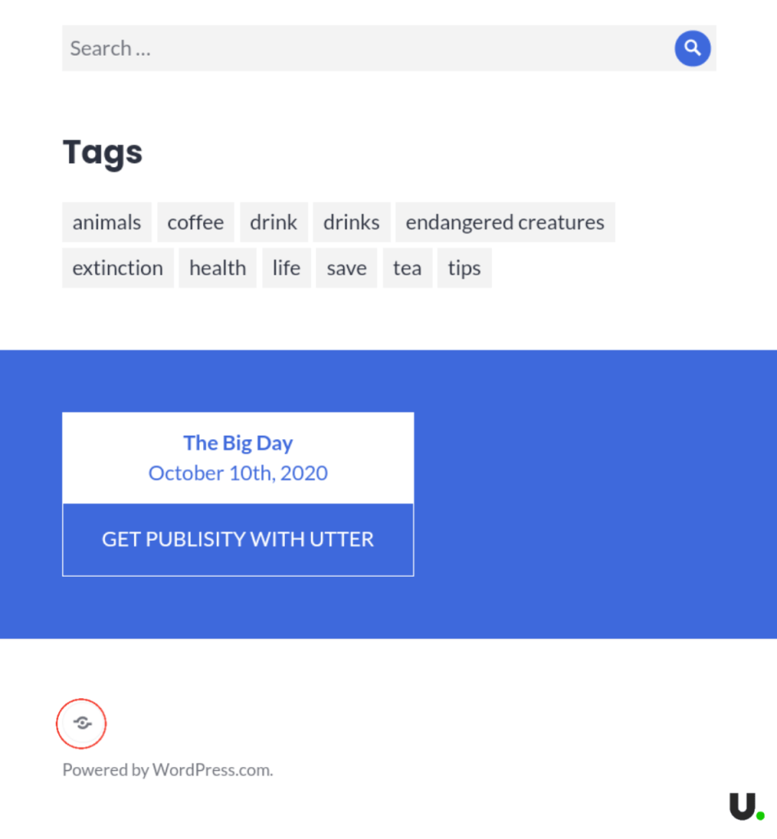Open the "tips" tag
This screenshot has height=839, width=777.
[464, 268]
